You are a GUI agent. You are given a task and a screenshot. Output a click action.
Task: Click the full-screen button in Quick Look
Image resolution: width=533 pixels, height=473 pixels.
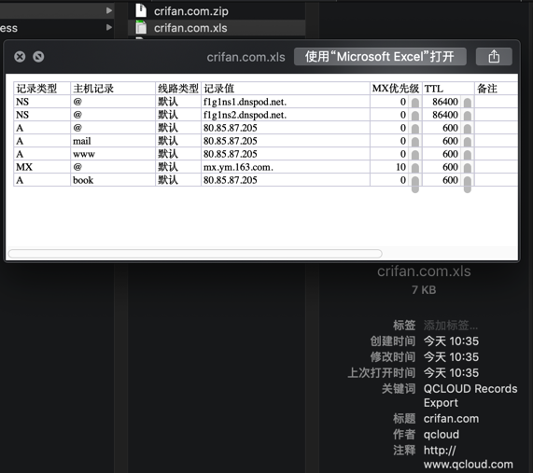[38, 57]
